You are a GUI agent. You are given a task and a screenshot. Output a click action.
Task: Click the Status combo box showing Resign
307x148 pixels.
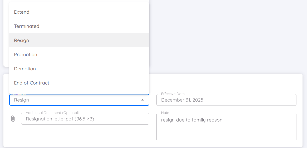click(74, 100)
